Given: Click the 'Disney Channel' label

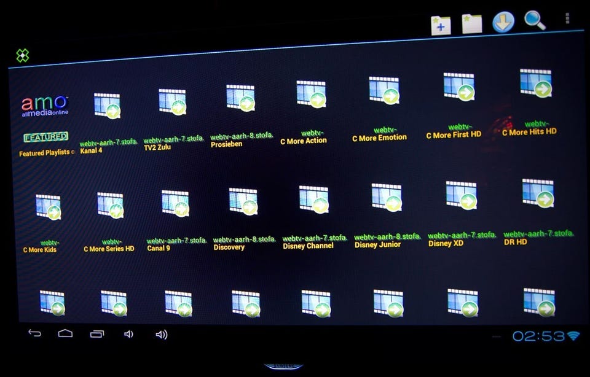Looking at the screenshot, I should coord(308,246).
